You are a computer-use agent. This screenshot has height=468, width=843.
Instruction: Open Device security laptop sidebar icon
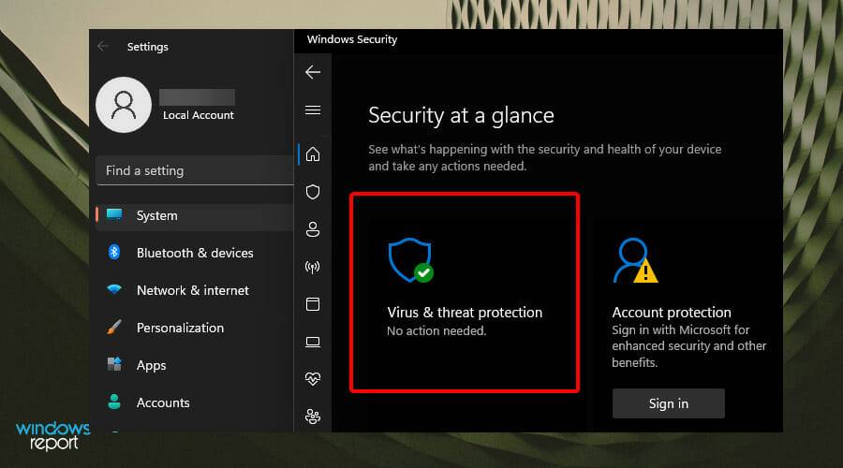pyautogui.click(x=313, y=342)
